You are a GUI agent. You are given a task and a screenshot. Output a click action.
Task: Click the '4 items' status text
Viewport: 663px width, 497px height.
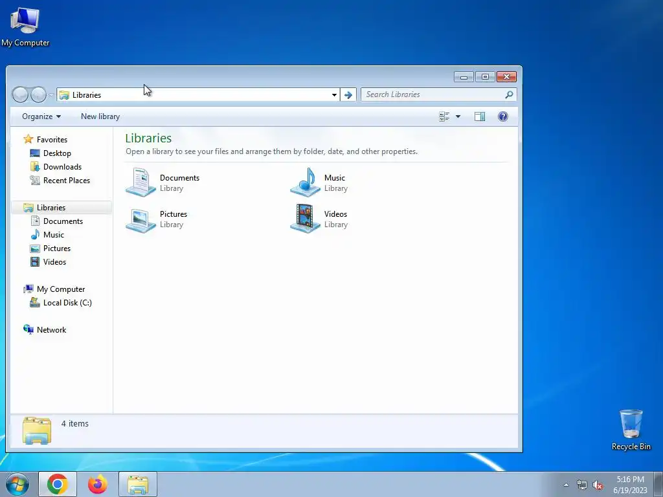pyautogui.click(x=75, y=423)
